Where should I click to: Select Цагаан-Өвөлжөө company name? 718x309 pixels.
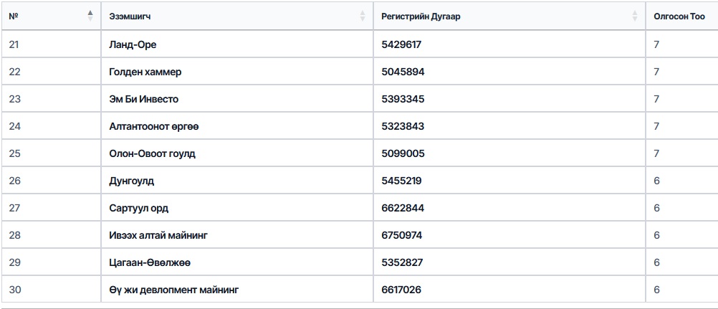pyautogui.click(x=150, y=262)
